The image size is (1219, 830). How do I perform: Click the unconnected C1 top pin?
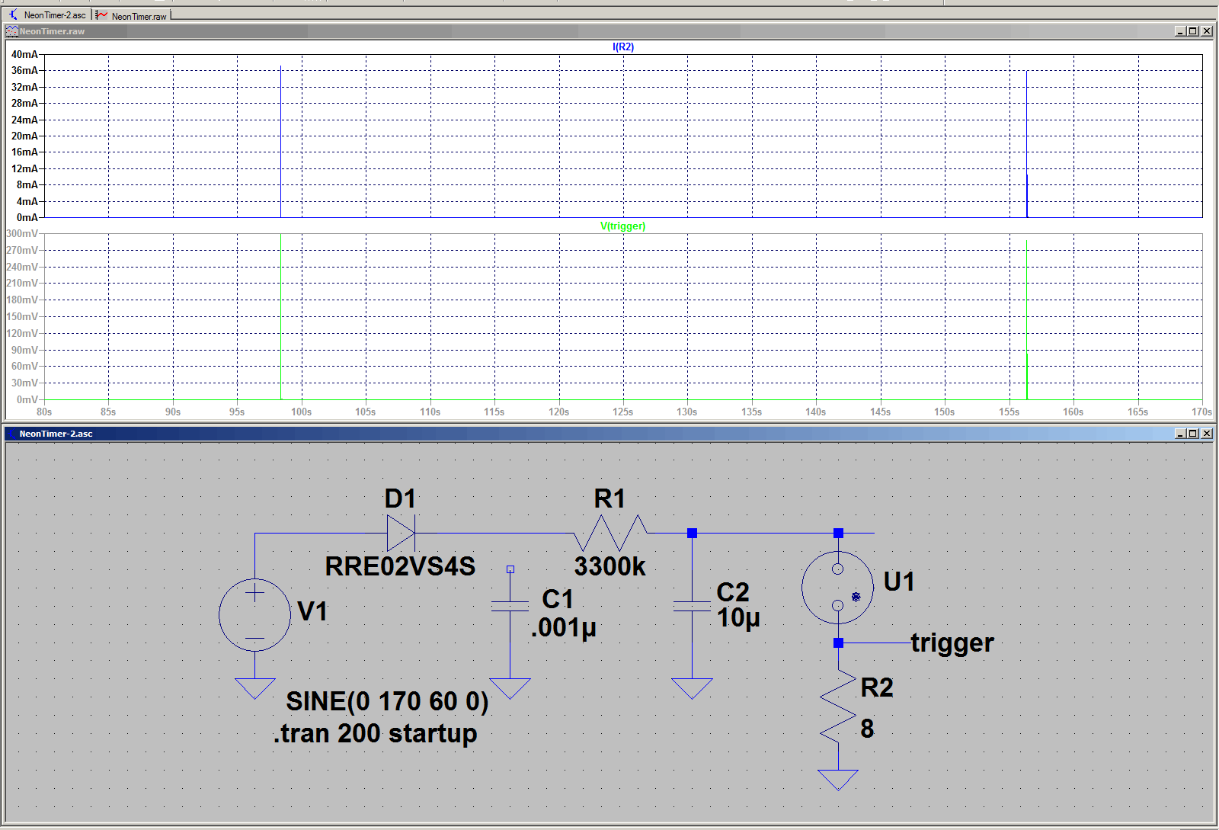tap(510, 569)
